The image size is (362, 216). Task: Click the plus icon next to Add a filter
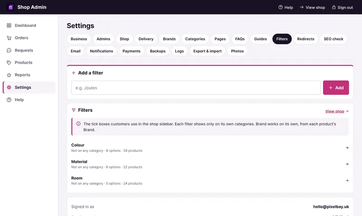click(x=74, y=73)
